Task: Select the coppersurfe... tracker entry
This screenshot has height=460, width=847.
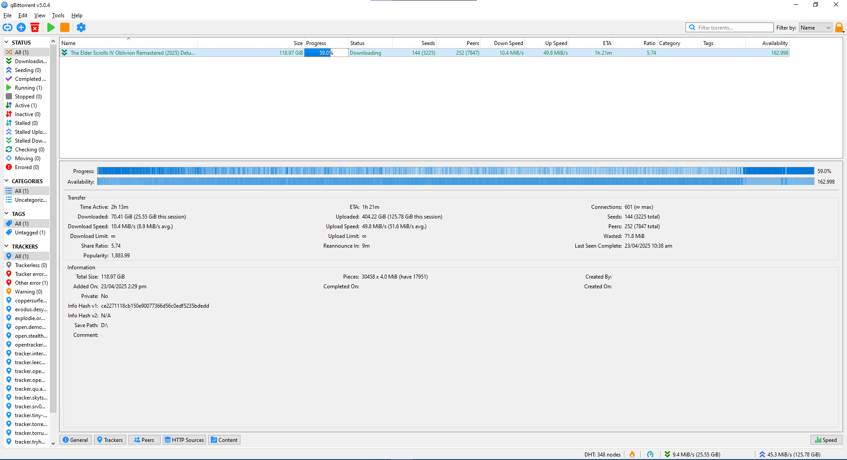Action: (26, 301)
